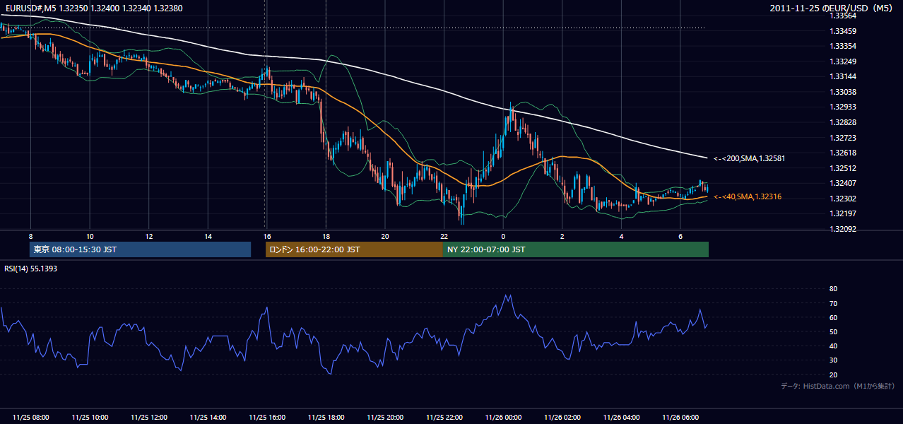Click price level 1.33038 on the axis
The height and width of the screenshot is (424, 903).
click(x=844, y=92)
